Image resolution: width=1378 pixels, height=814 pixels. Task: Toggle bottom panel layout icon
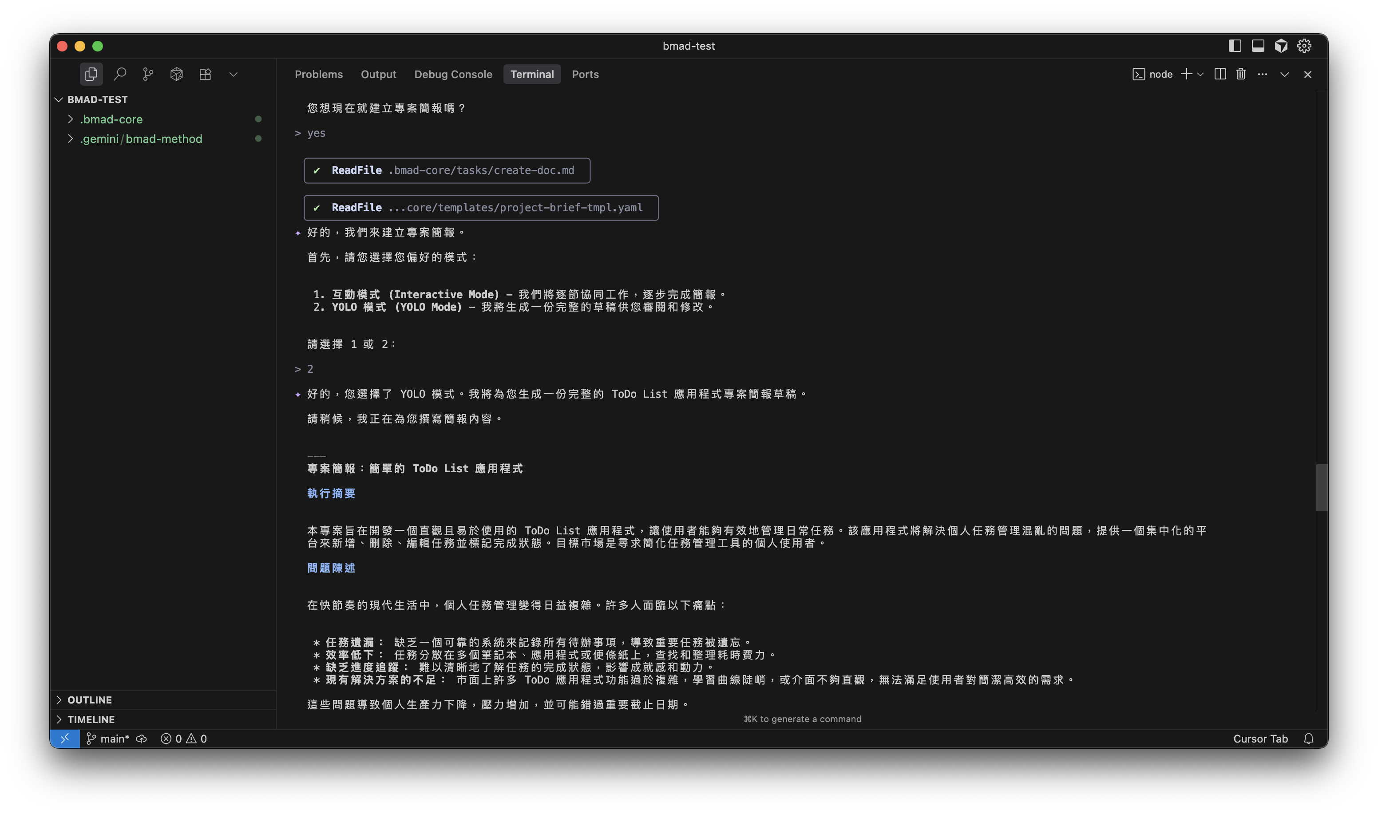point(1258,46)
